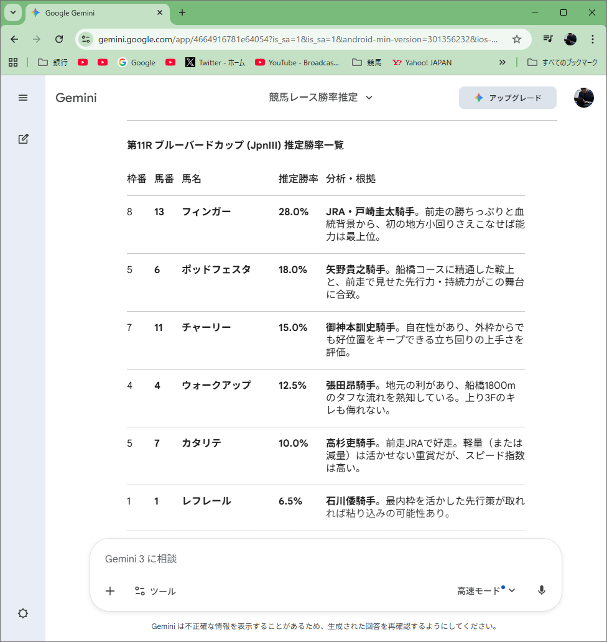Open the YouTube - Broadcas... bookmark
Image resolution: width=607 pixels, height=642 pixels.
(297, 62)
